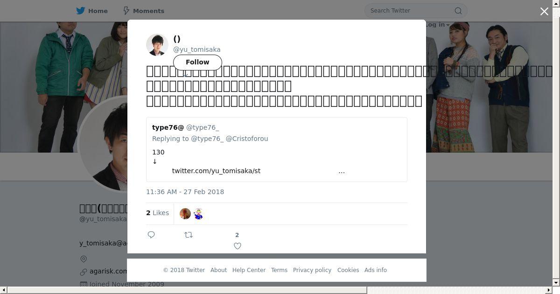Retweet using the retweet arrows icon
Screen dimensions: 560x294
(x=189, y=235)
